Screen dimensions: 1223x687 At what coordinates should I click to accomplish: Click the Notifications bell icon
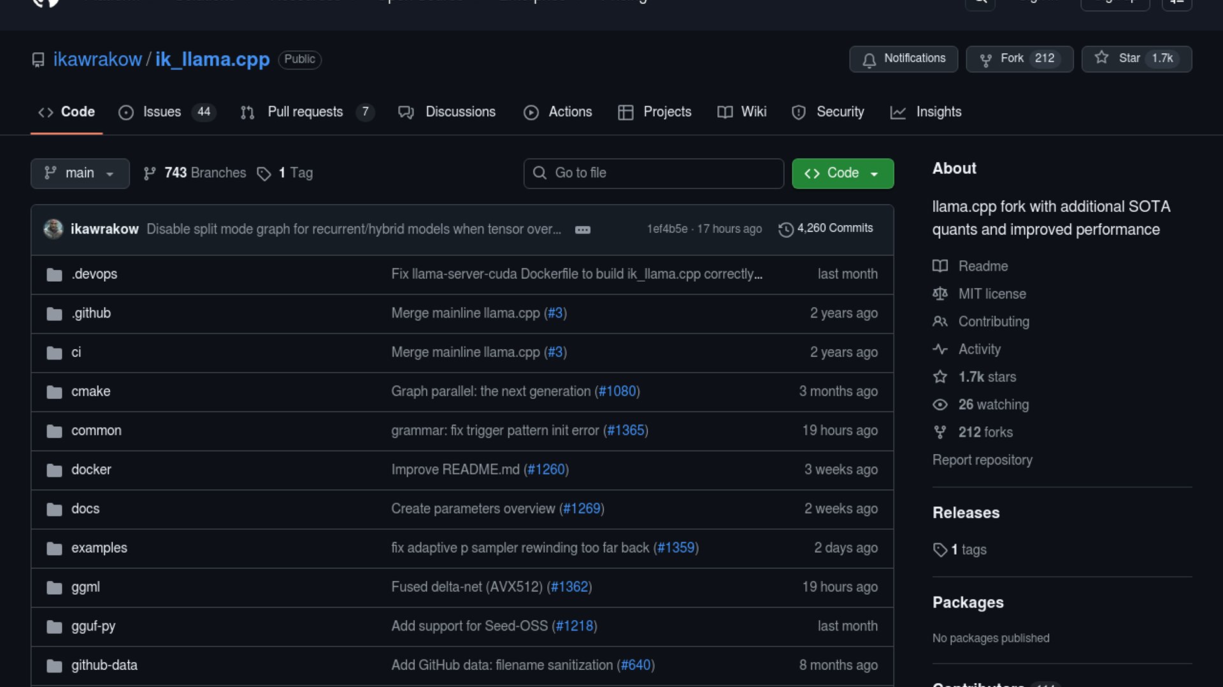(x=869, y=60)
